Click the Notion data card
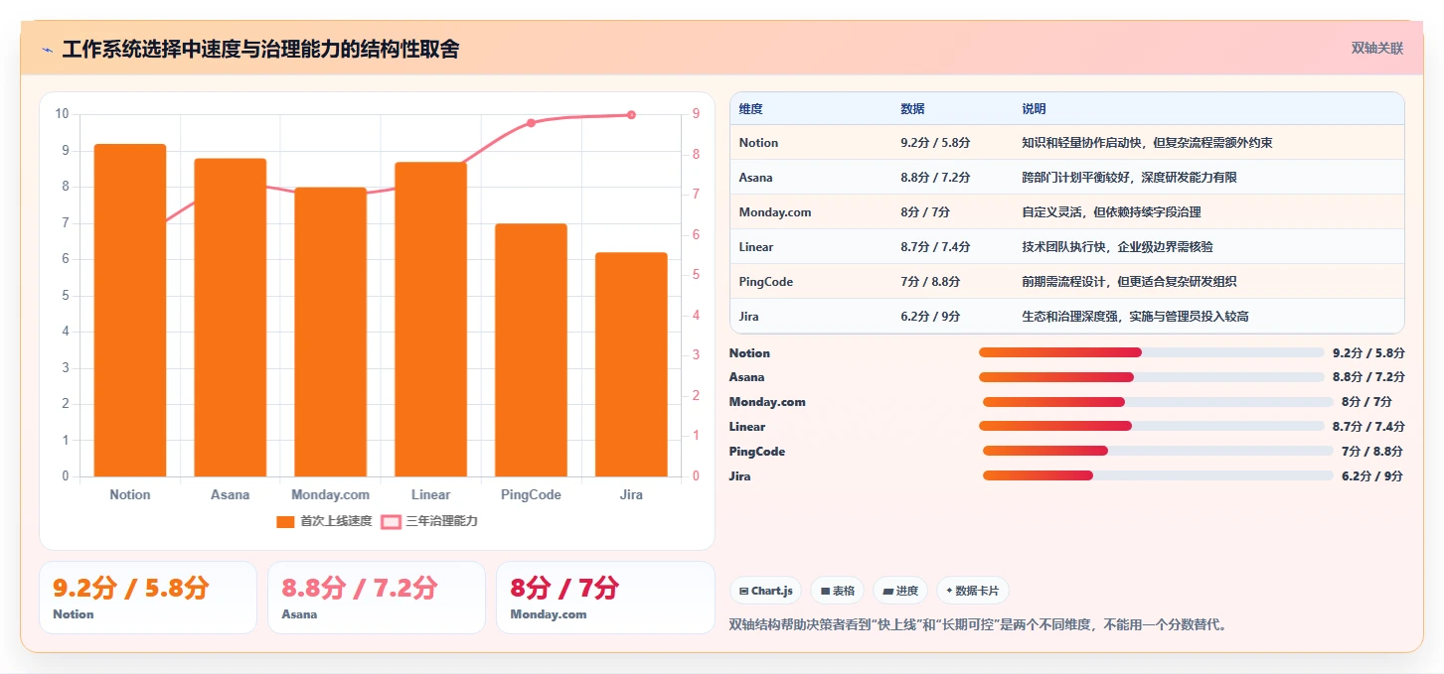Viewport: 1444px width, 674px height. (x=148, y=598)
